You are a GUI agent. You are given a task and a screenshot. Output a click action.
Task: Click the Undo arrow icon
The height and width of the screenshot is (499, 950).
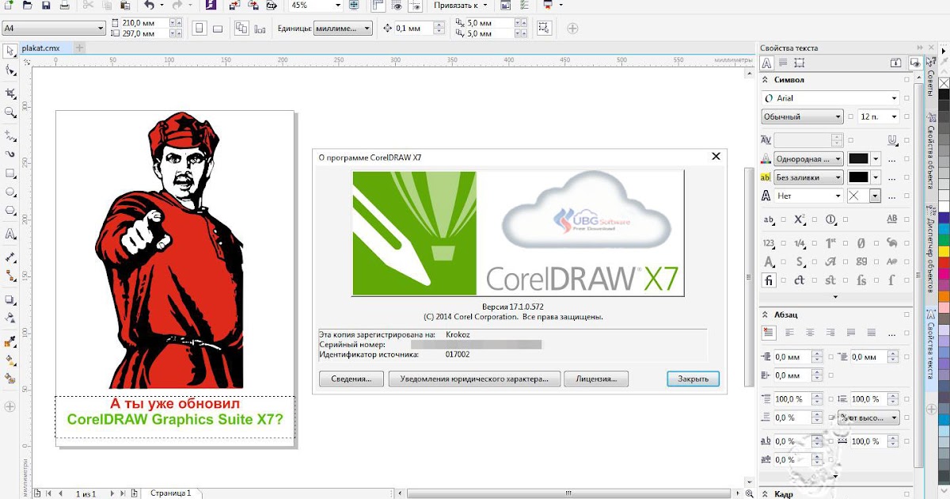coord(149,6)
